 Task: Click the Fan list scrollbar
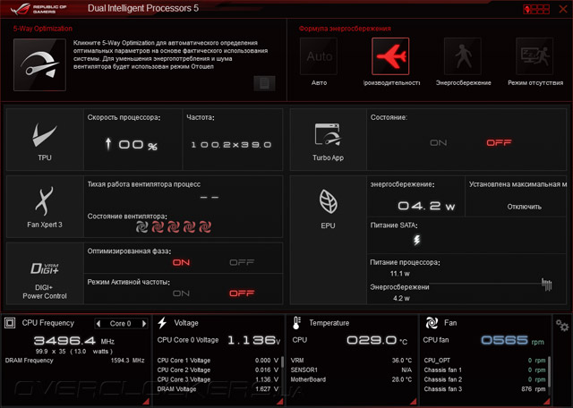[x=549, y=374]
